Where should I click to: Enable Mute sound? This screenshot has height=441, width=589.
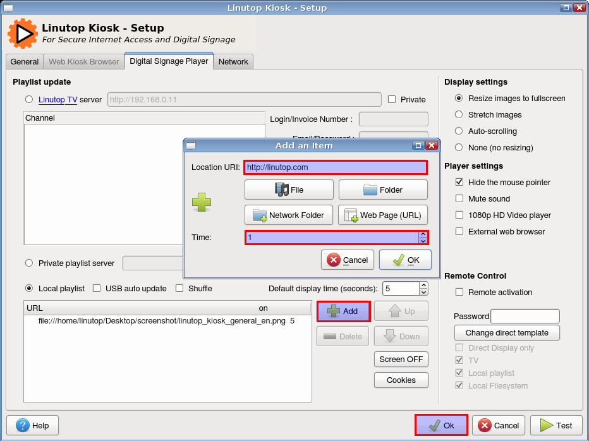[x=459, y=198]
